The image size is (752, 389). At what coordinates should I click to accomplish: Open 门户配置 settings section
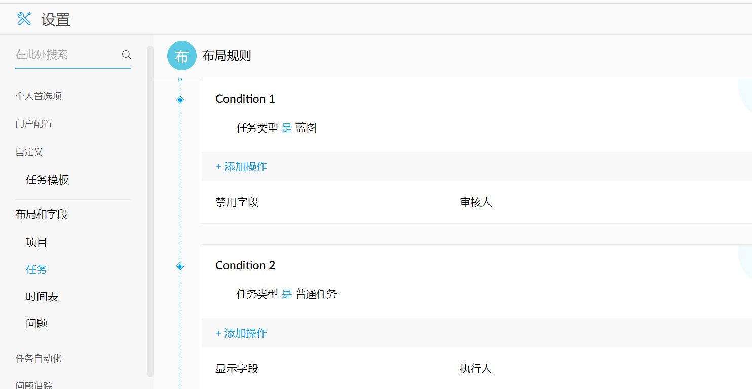pos(34,124)
